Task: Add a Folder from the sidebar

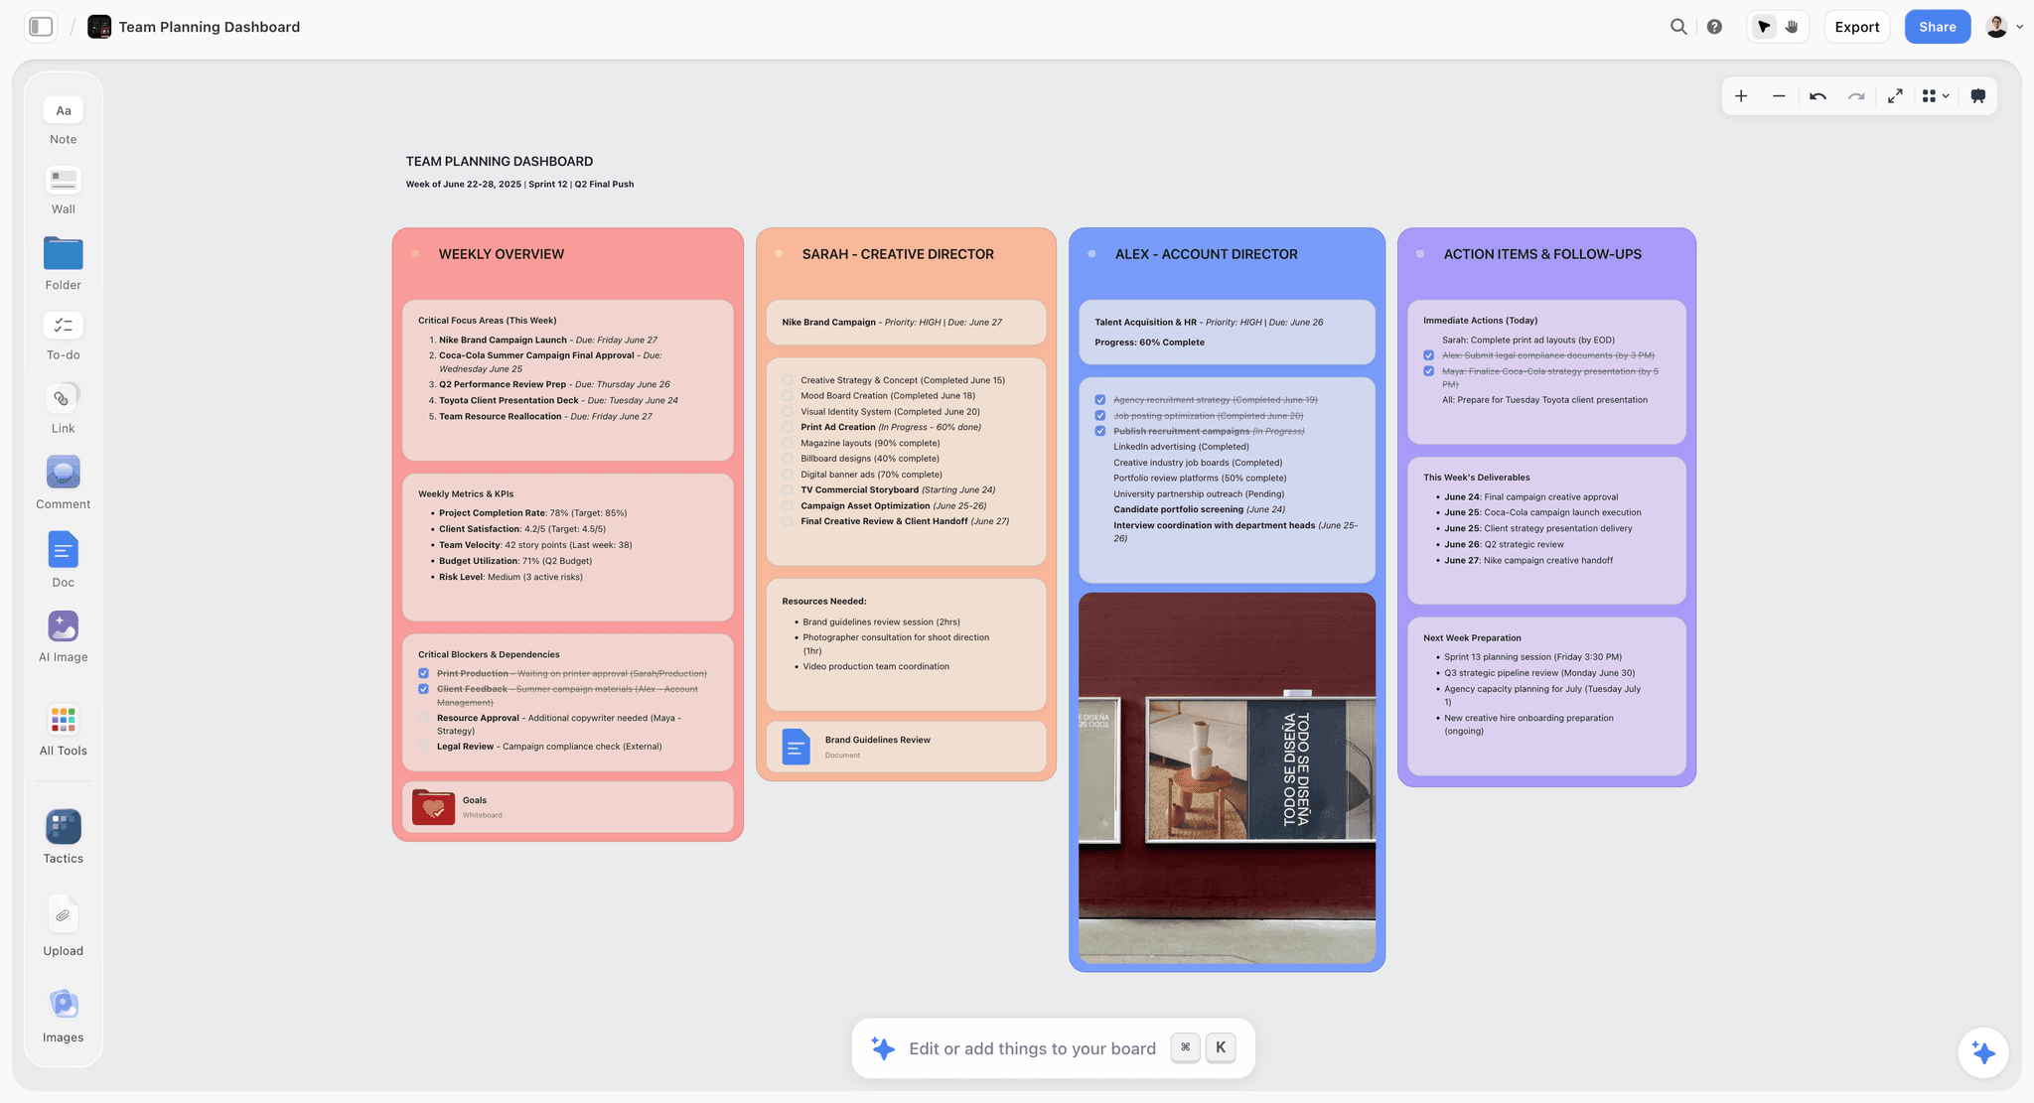Action: [x=64, y=263]
